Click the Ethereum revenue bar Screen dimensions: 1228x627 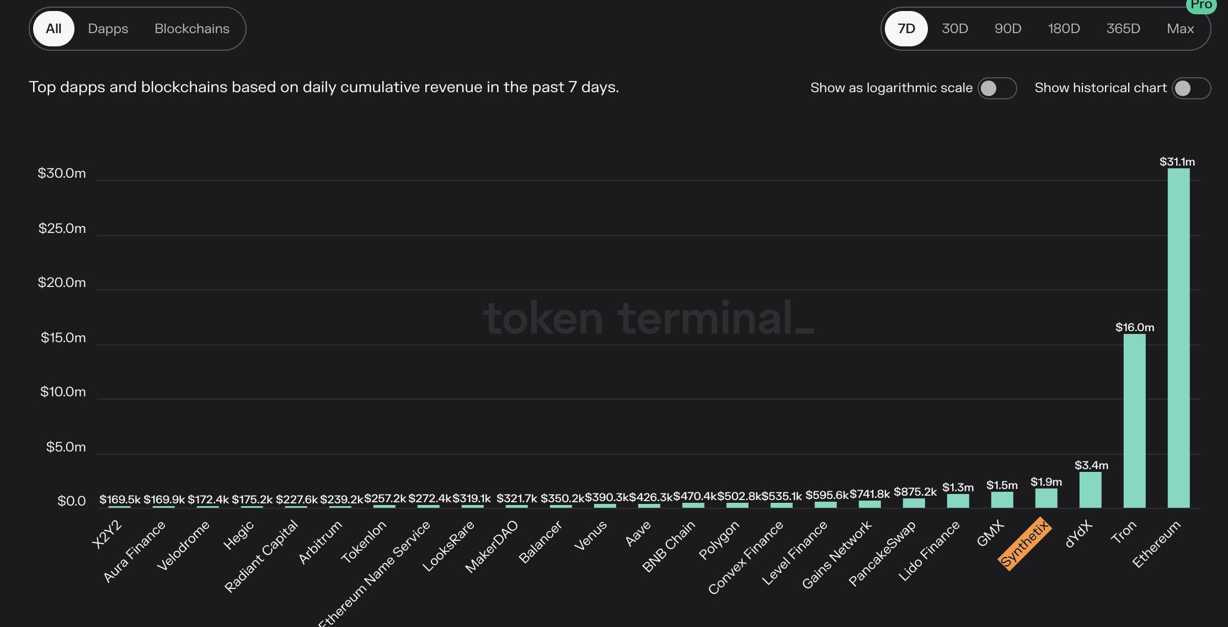(1178, 338)
